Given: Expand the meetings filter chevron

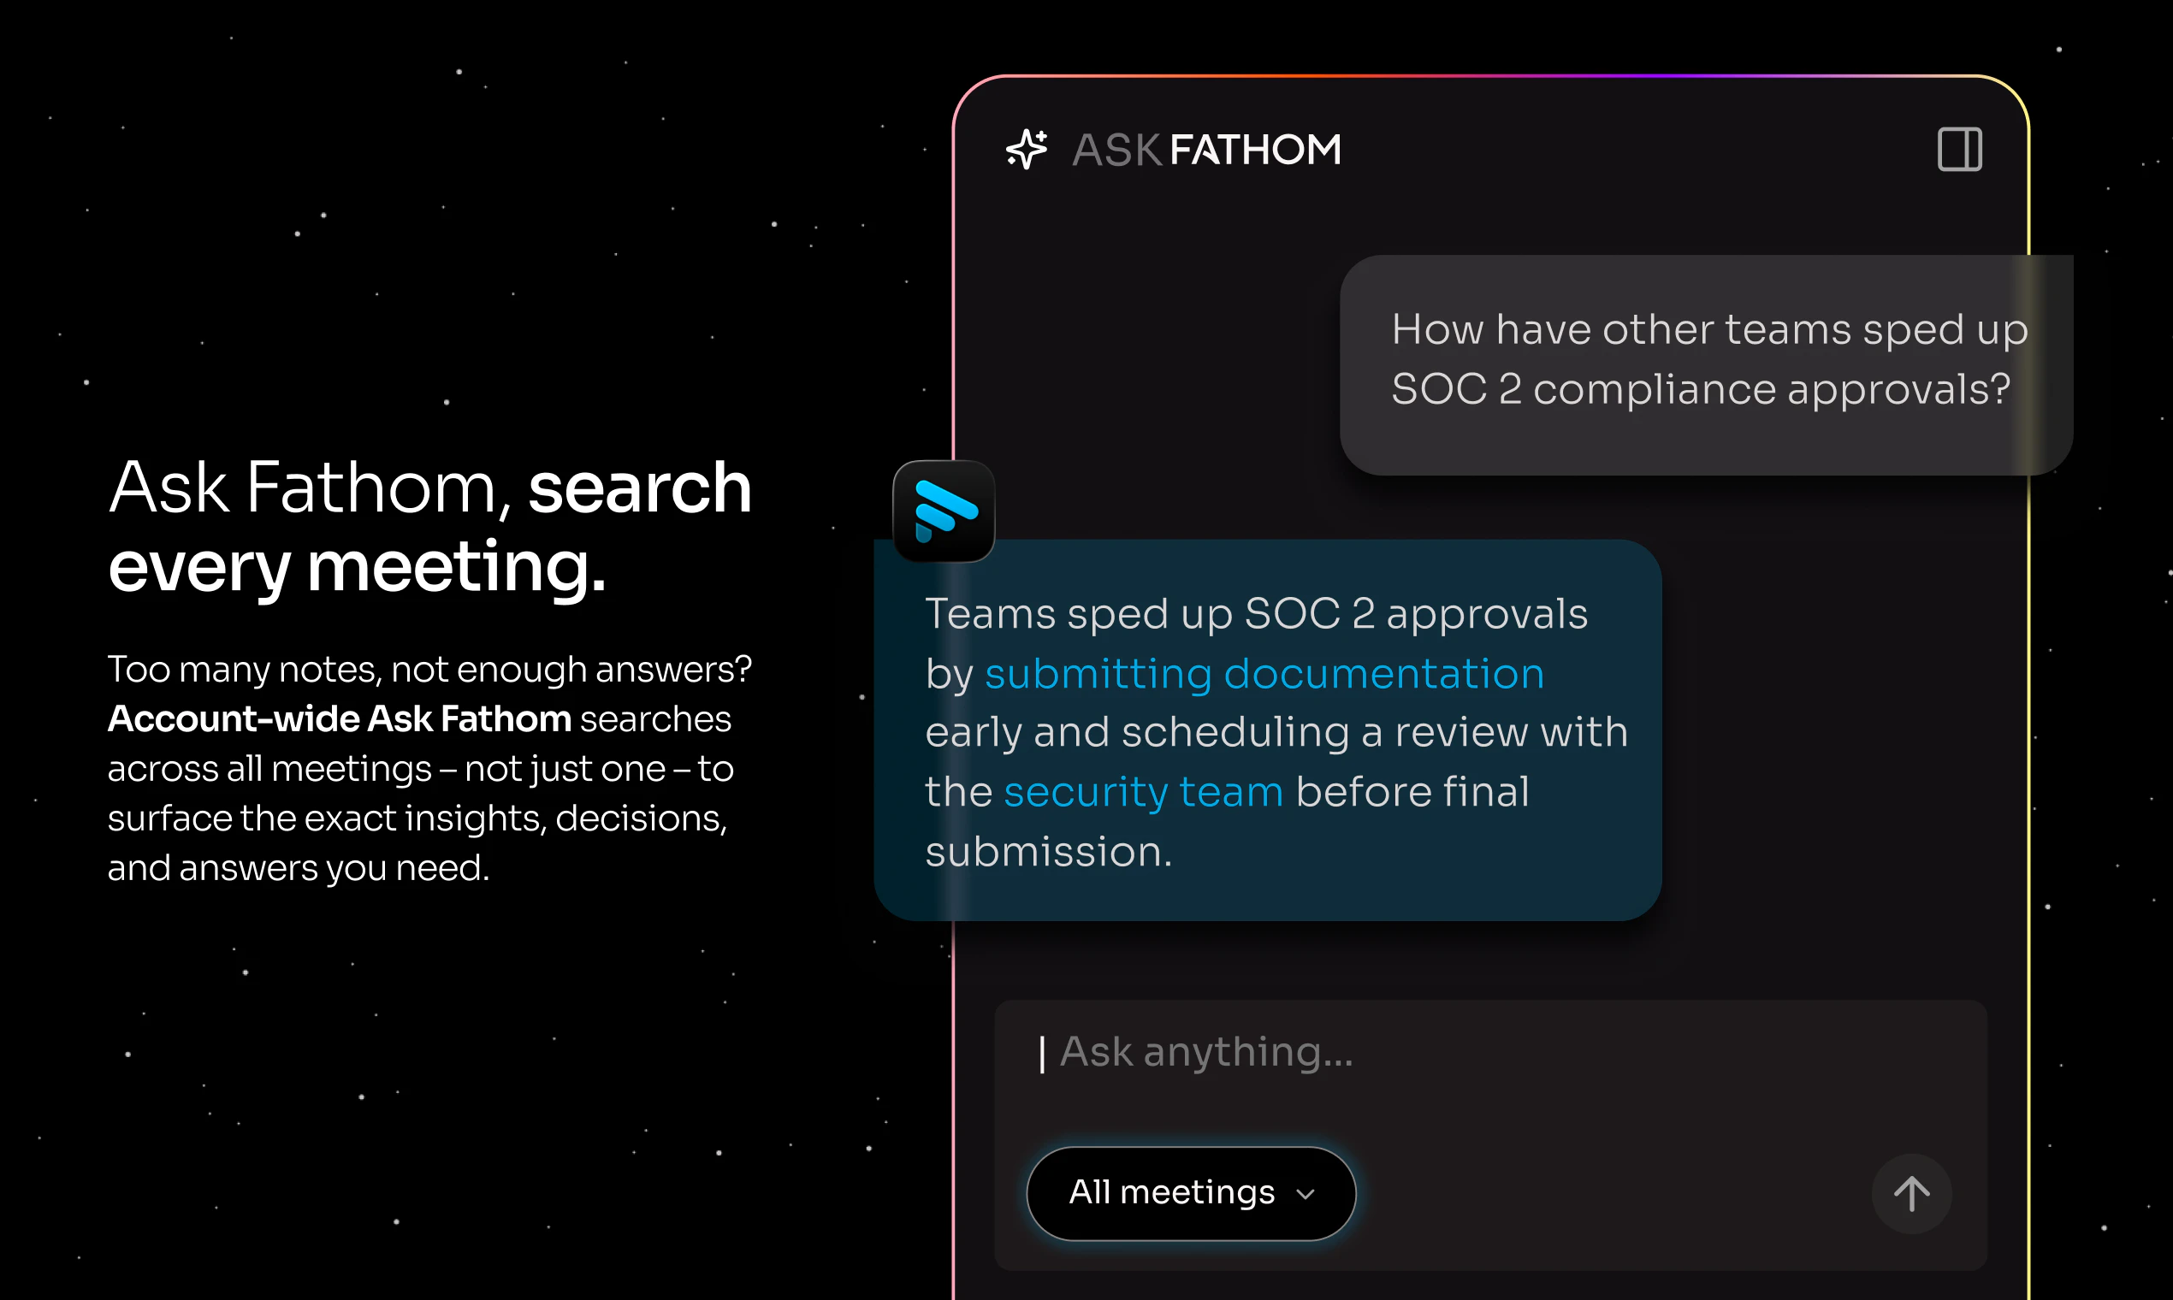Looking at the screenshot, I should (x=1306, y=1194).
